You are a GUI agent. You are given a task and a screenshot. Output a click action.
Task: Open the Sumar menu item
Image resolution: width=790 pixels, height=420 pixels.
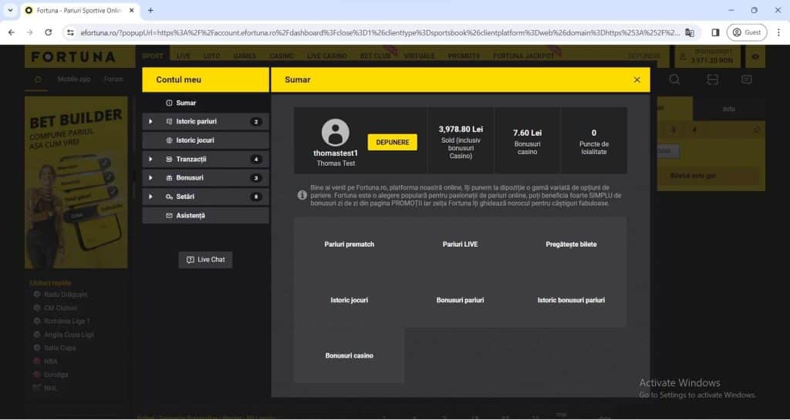tap(205, 102)
